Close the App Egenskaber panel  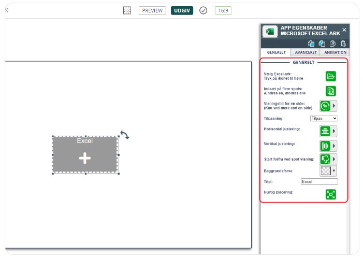344,30
